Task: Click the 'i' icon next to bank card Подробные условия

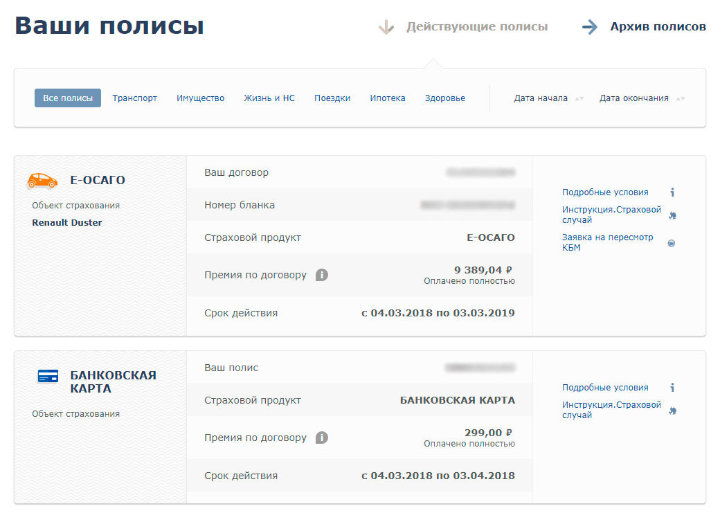Action: click(x=672, y=387)
